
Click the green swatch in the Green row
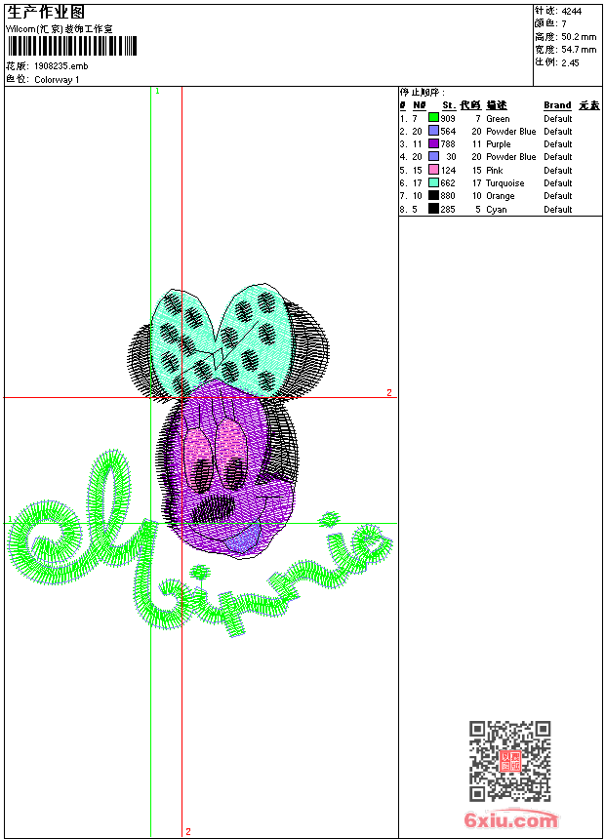[x=433, y=118]
